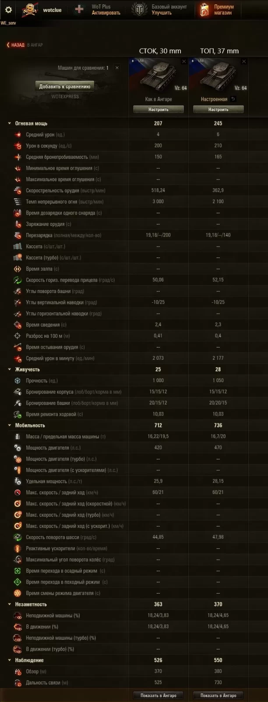Click the reset arrow next to Настроенная
268x702 pixels.
coord(233,99)
